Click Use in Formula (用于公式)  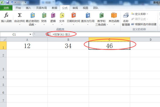(x=139, y=19)
